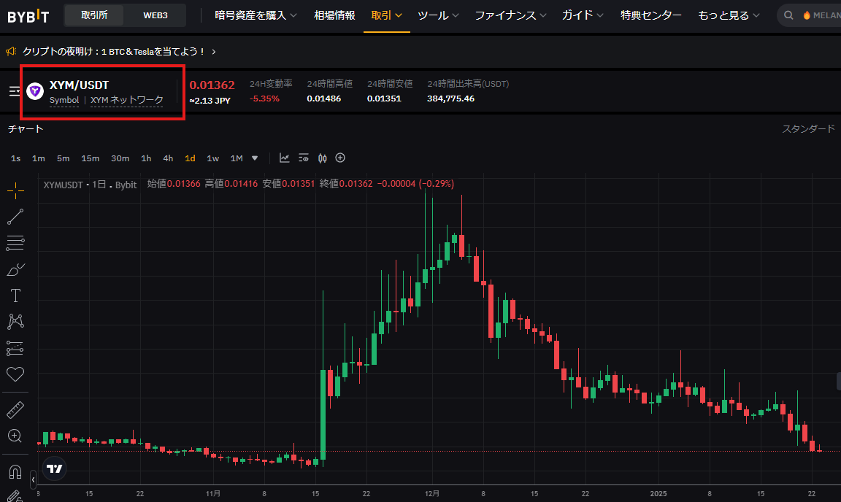The image size is (841, 502).
Task: Switch to the WEB3 tab
Action: point(155,15)
